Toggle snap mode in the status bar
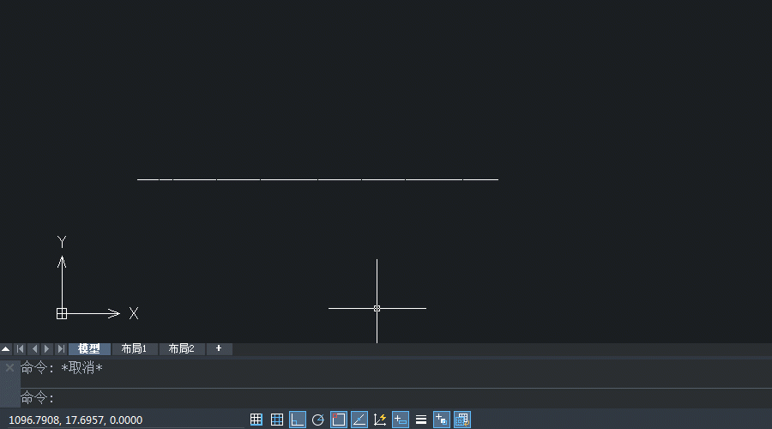Viewport: 772px width, 429px height. 256,420
